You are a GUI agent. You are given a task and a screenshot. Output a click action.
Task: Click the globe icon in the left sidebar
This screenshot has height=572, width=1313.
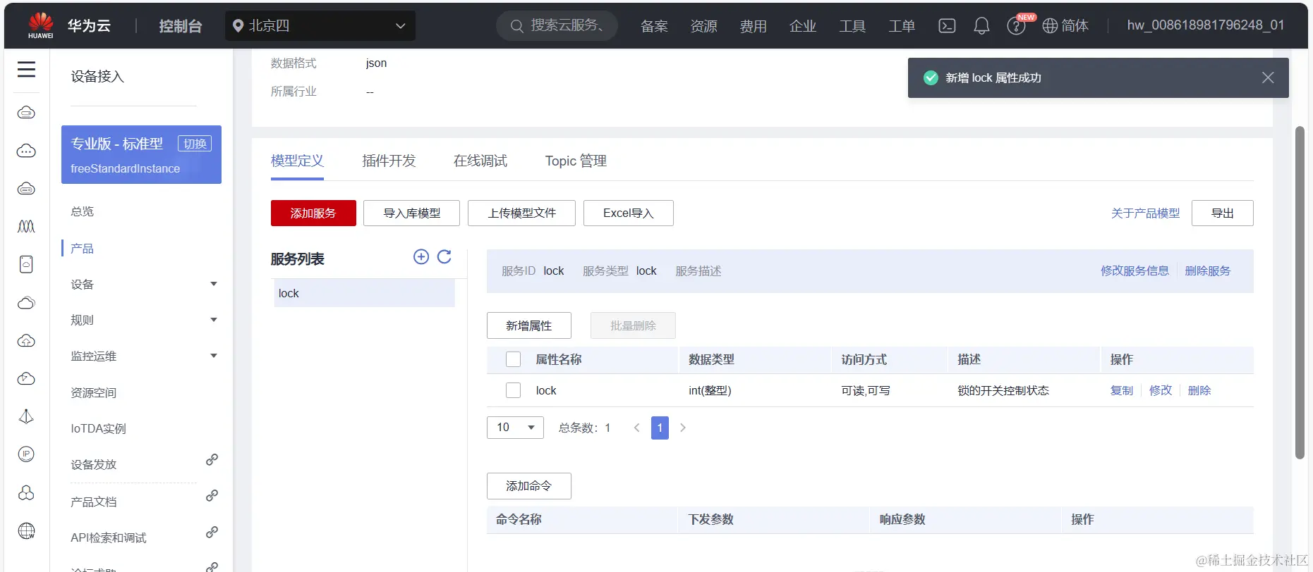[26, 530]
